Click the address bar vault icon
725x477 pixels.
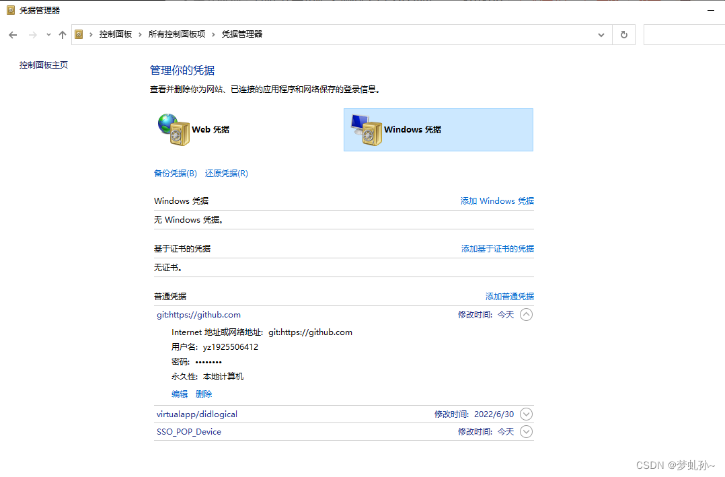point(79,34)
